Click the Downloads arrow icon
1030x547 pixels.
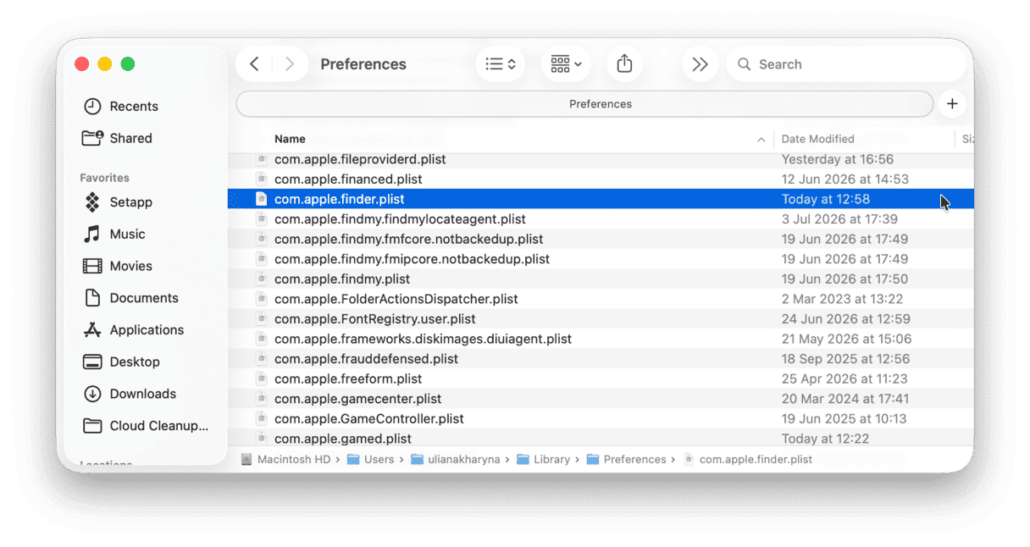pyautogui.click(x=92, y=394)
